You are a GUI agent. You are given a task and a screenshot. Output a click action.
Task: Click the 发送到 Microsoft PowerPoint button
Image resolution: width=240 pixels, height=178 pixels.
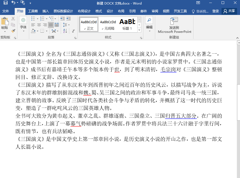[x=174, y=25]
